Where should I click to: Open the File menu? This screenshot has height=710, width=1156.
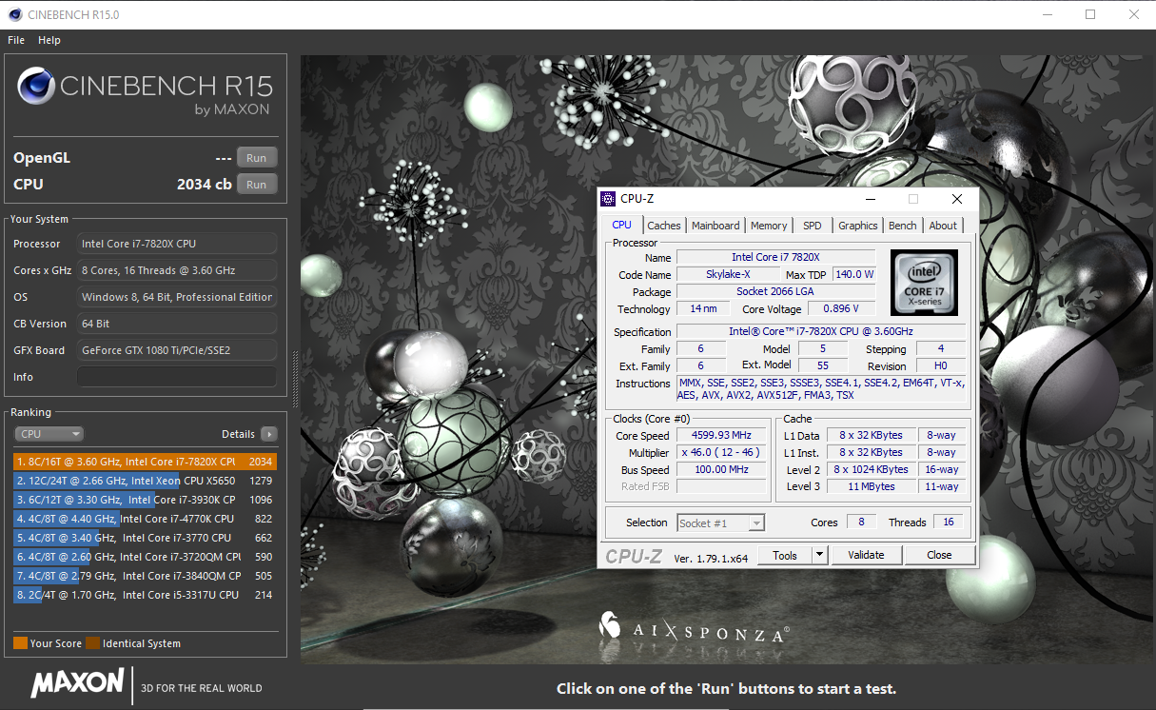pos(15,40)
